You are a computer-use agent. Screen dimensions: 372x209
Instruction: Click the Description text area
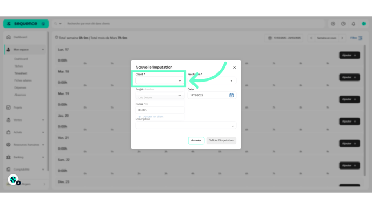pyautogui.click(x=186, y=125)
